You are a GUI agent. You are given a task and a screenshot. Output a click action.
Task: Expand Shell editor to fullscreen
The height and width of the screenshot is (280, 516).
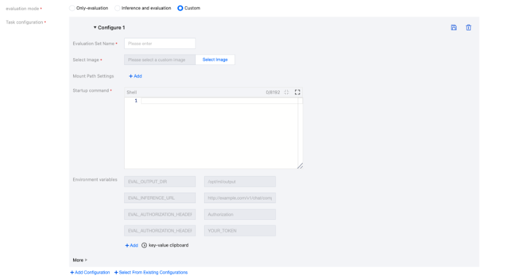tap(298, 92)
